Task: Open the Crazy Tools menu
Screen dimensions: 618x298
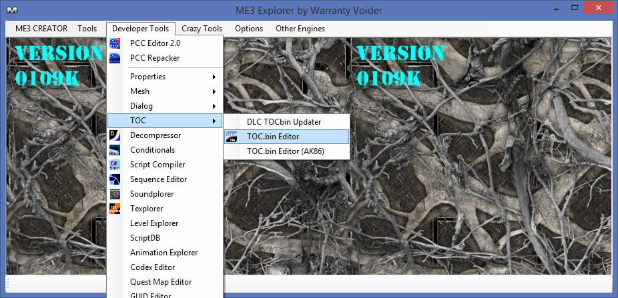Action: [x=202, y=29]
